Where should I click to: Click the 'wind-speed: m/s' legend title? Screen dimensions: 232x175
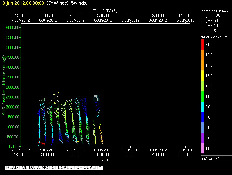point(214,37)
